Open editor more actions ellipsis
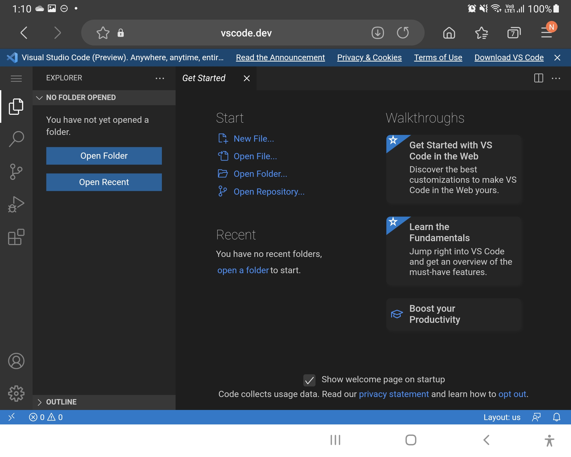Image resolution: width=571 pixels, height=457 pixels. pyautogui.click(x=556, y=78)
